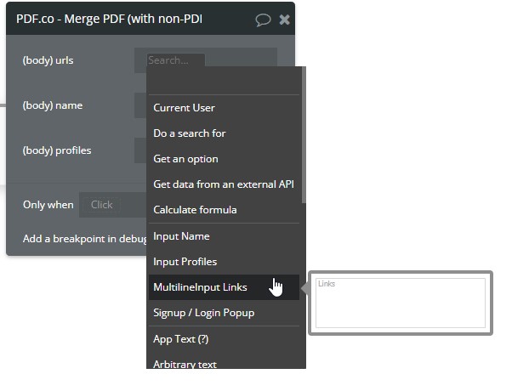Select Input Profiles element
Screen dimensions: 512x391
coord(224,262)
